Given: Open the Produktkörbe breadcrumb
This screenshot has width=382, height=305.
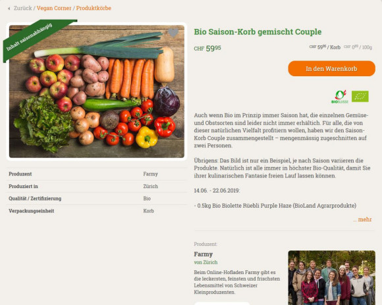Looking at the screenshot, I should [94, 8].
